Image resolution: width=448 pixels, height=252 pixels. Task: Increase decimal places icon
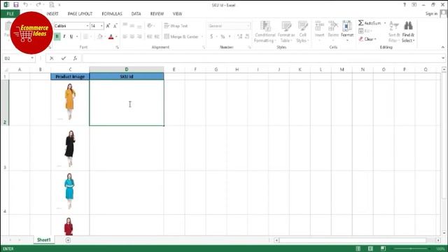click(x=239, y=36)
